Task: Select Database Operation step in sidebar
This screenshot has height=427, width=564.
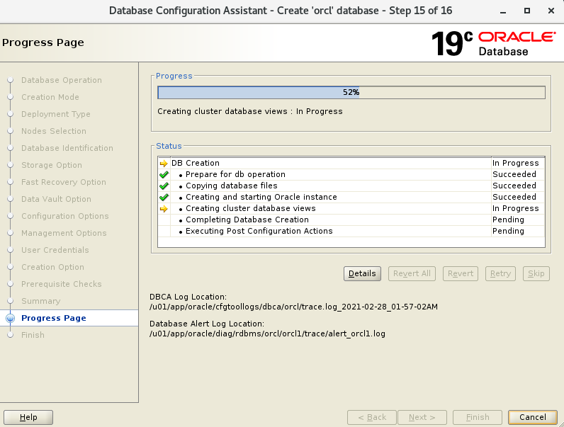Action: 62,80
